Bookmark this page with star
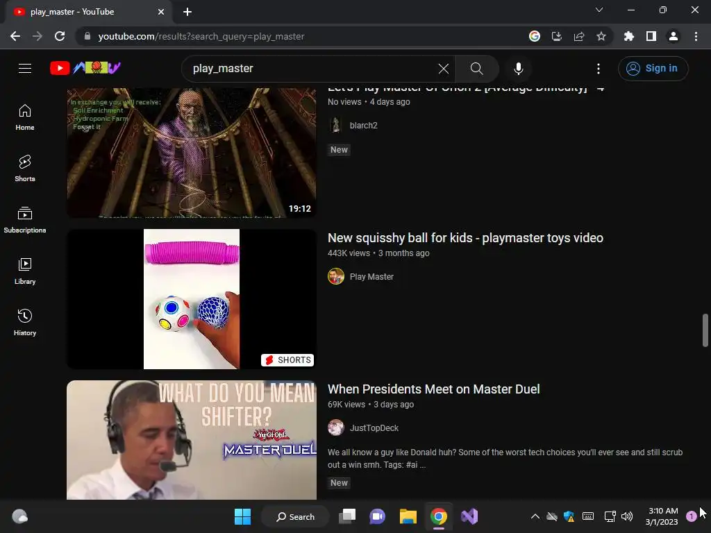Image resolution: width=711 pixels, height=533 pixels. pyautogui.click(x=601, y=36)
